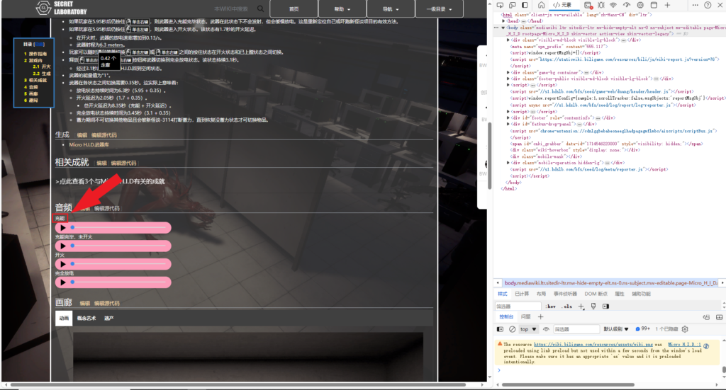Jump to 操作指南 in the table of contents
This screenshot has height=390, width=726.
35,54
